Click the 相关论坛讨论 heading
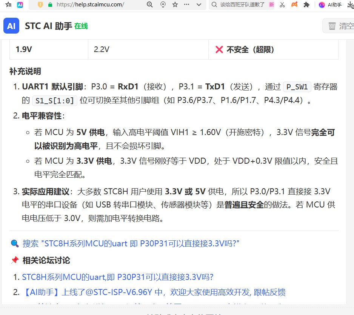354x315 pixels. coord(46,260)
